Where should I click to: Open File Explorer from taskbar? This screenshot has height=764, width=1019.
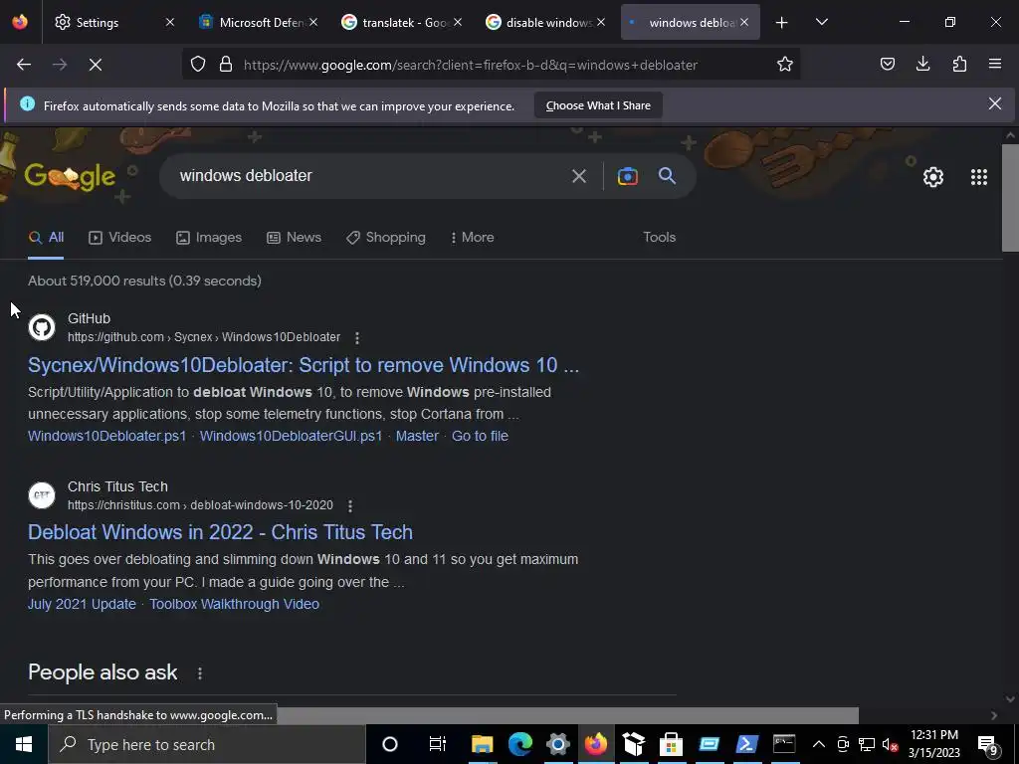coord(483,744)
